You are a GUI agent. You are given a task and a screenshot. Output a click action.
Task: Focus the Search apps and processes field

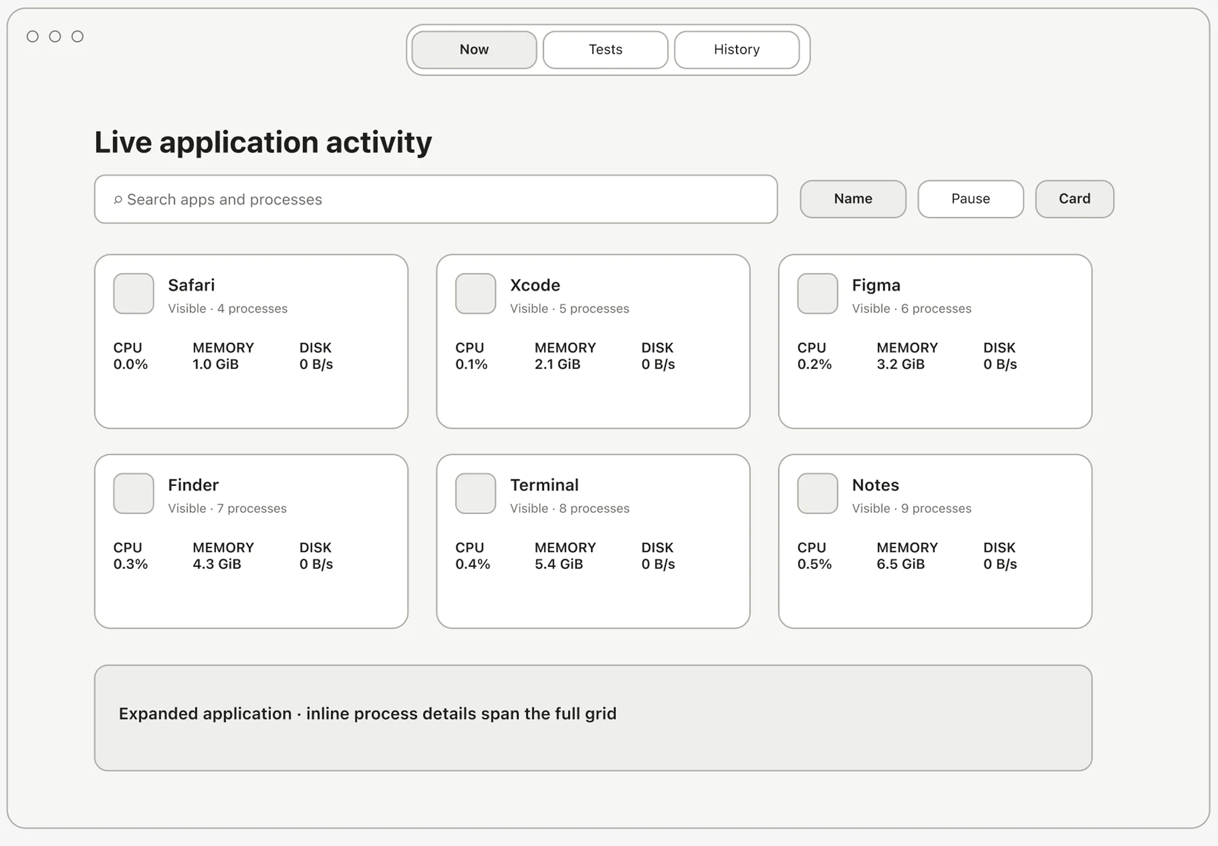click(x=436, y=199)
